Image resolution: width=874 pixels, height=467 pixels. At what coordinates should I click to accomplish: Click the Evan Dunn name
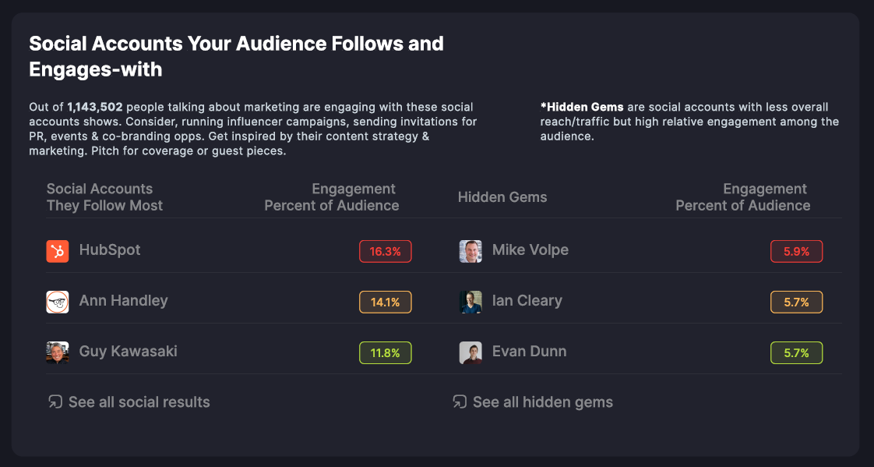pyautogui.click(x=530, y=351)
